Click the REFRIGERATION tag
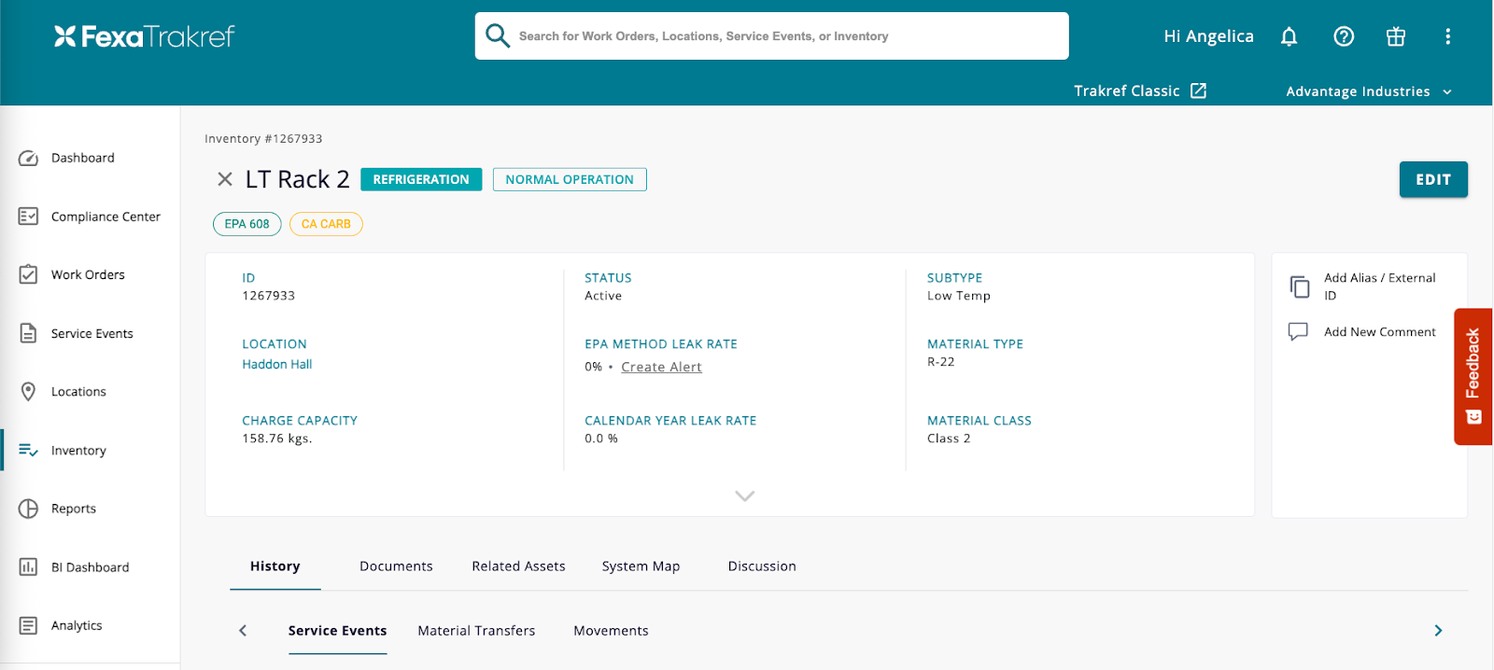The height and width of the screenshot is (670, 1494). pos(421,179)
